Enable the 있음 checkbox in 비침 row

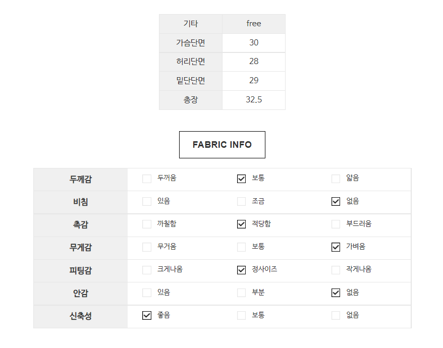tap(147, 202)
